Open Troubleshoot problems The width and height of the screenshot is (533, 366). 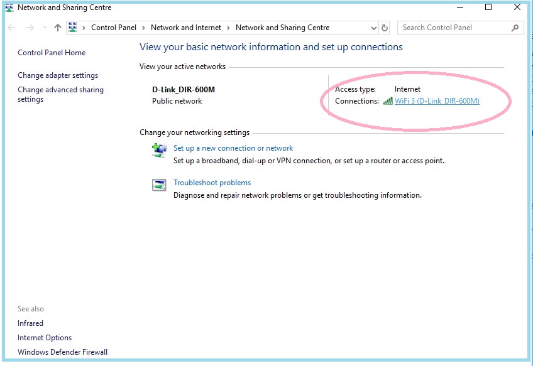point(212,183)
